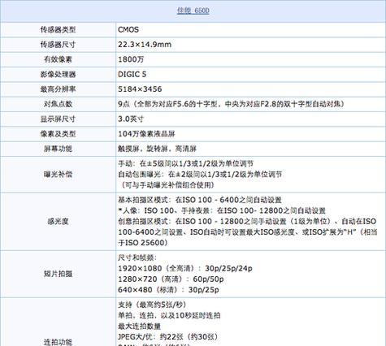Click the 人像：ISO 100、手持夜景 line
The image size is (386, 346).
click(222, 210)
